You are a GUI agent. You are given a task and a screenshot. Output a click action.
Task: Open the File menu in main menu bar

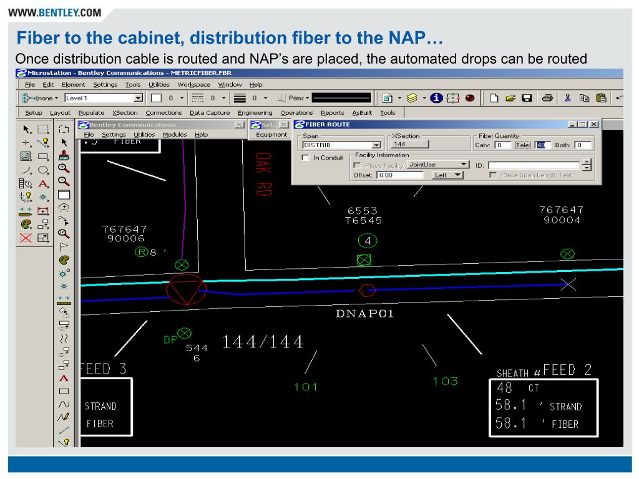tap(30, 85)
